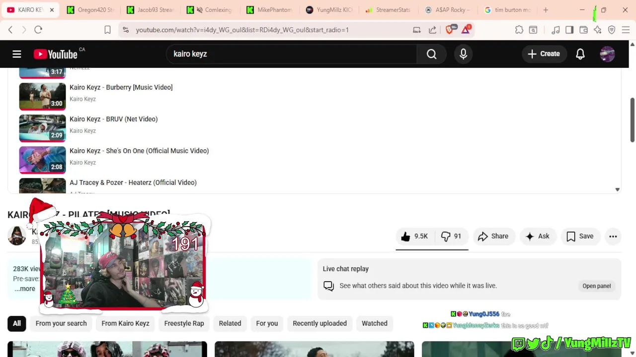Select Related filter chip
Image resolution: width=636 pixels, height=357 pixels.
tap(230, 323)
